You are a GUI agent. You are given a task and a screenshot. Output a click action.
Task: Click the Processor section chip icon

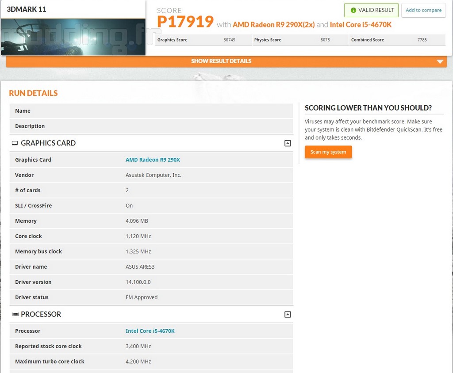(x=15, y=314)
